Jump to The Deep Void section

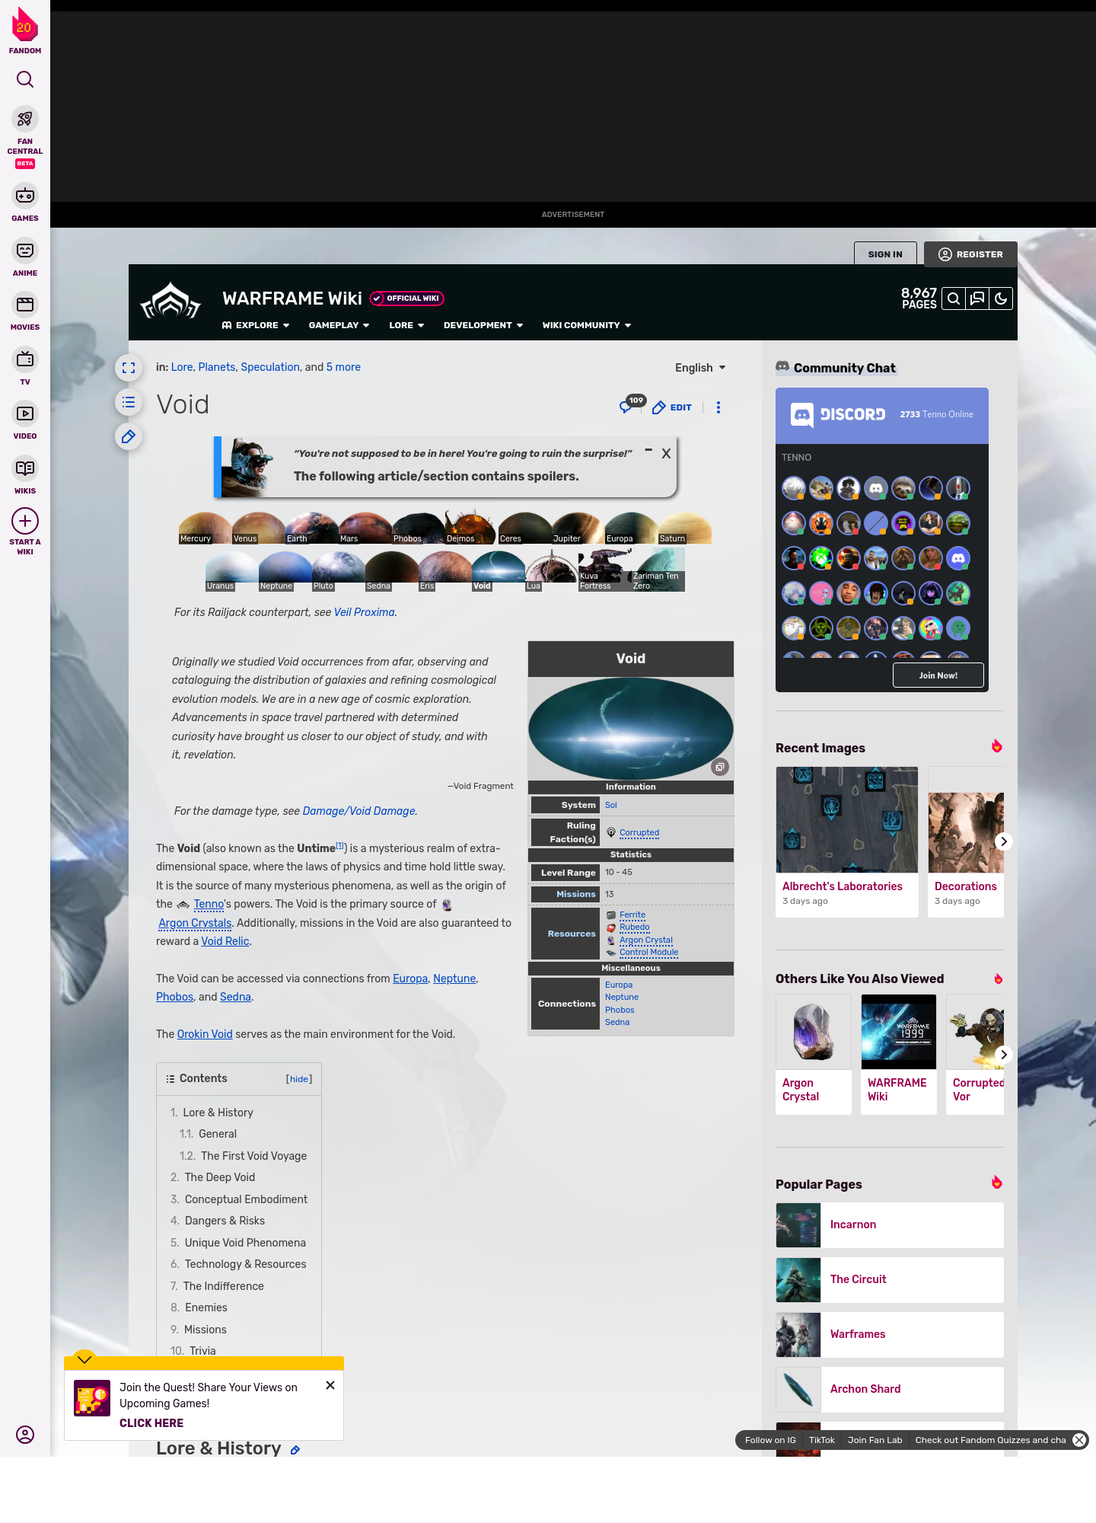[219, 1177]
